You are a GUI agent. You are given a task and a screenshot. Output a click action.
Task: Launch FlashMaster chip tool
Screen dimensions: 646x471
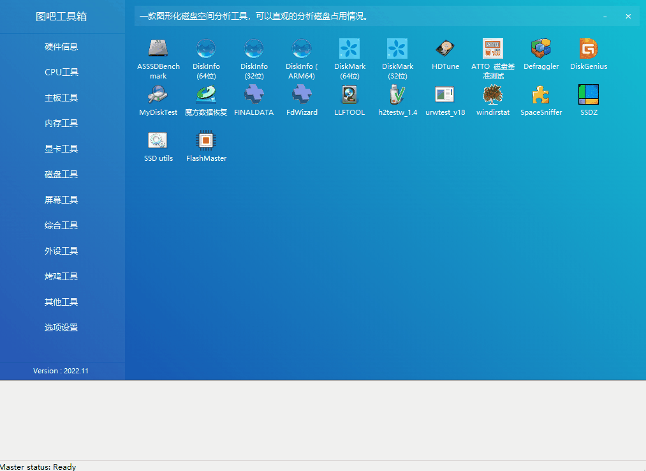click(x=206, y=141)
